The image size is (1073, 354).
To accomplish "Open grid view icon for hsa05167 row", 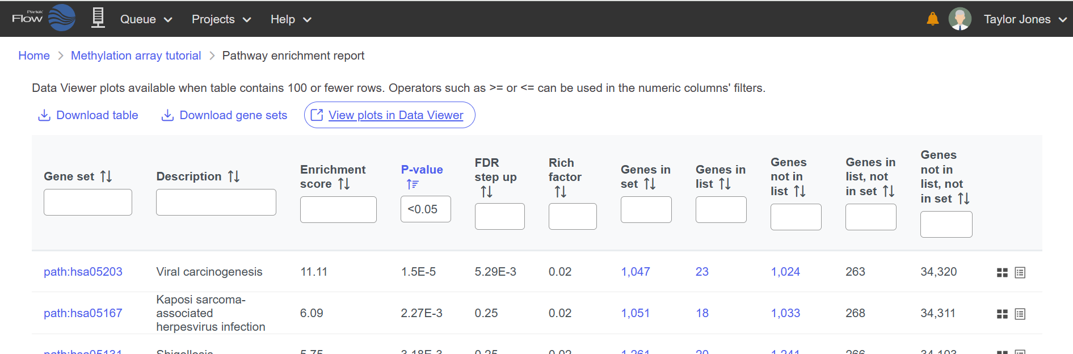I will click(1002, 314).
